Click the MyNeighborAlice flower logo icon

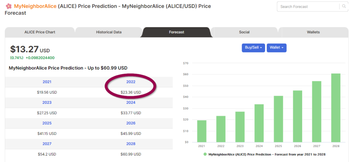(9, 6)
